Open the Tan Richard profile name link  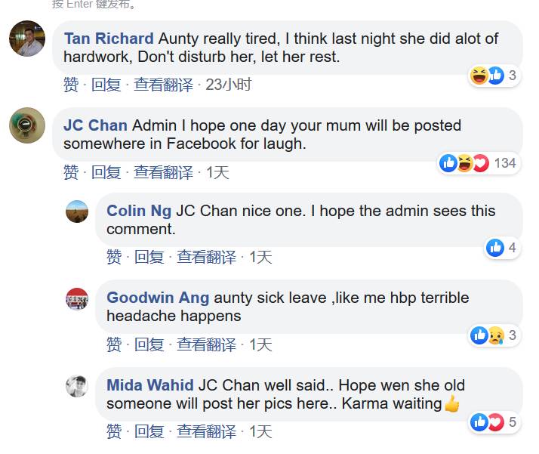[x=109, y=39]
